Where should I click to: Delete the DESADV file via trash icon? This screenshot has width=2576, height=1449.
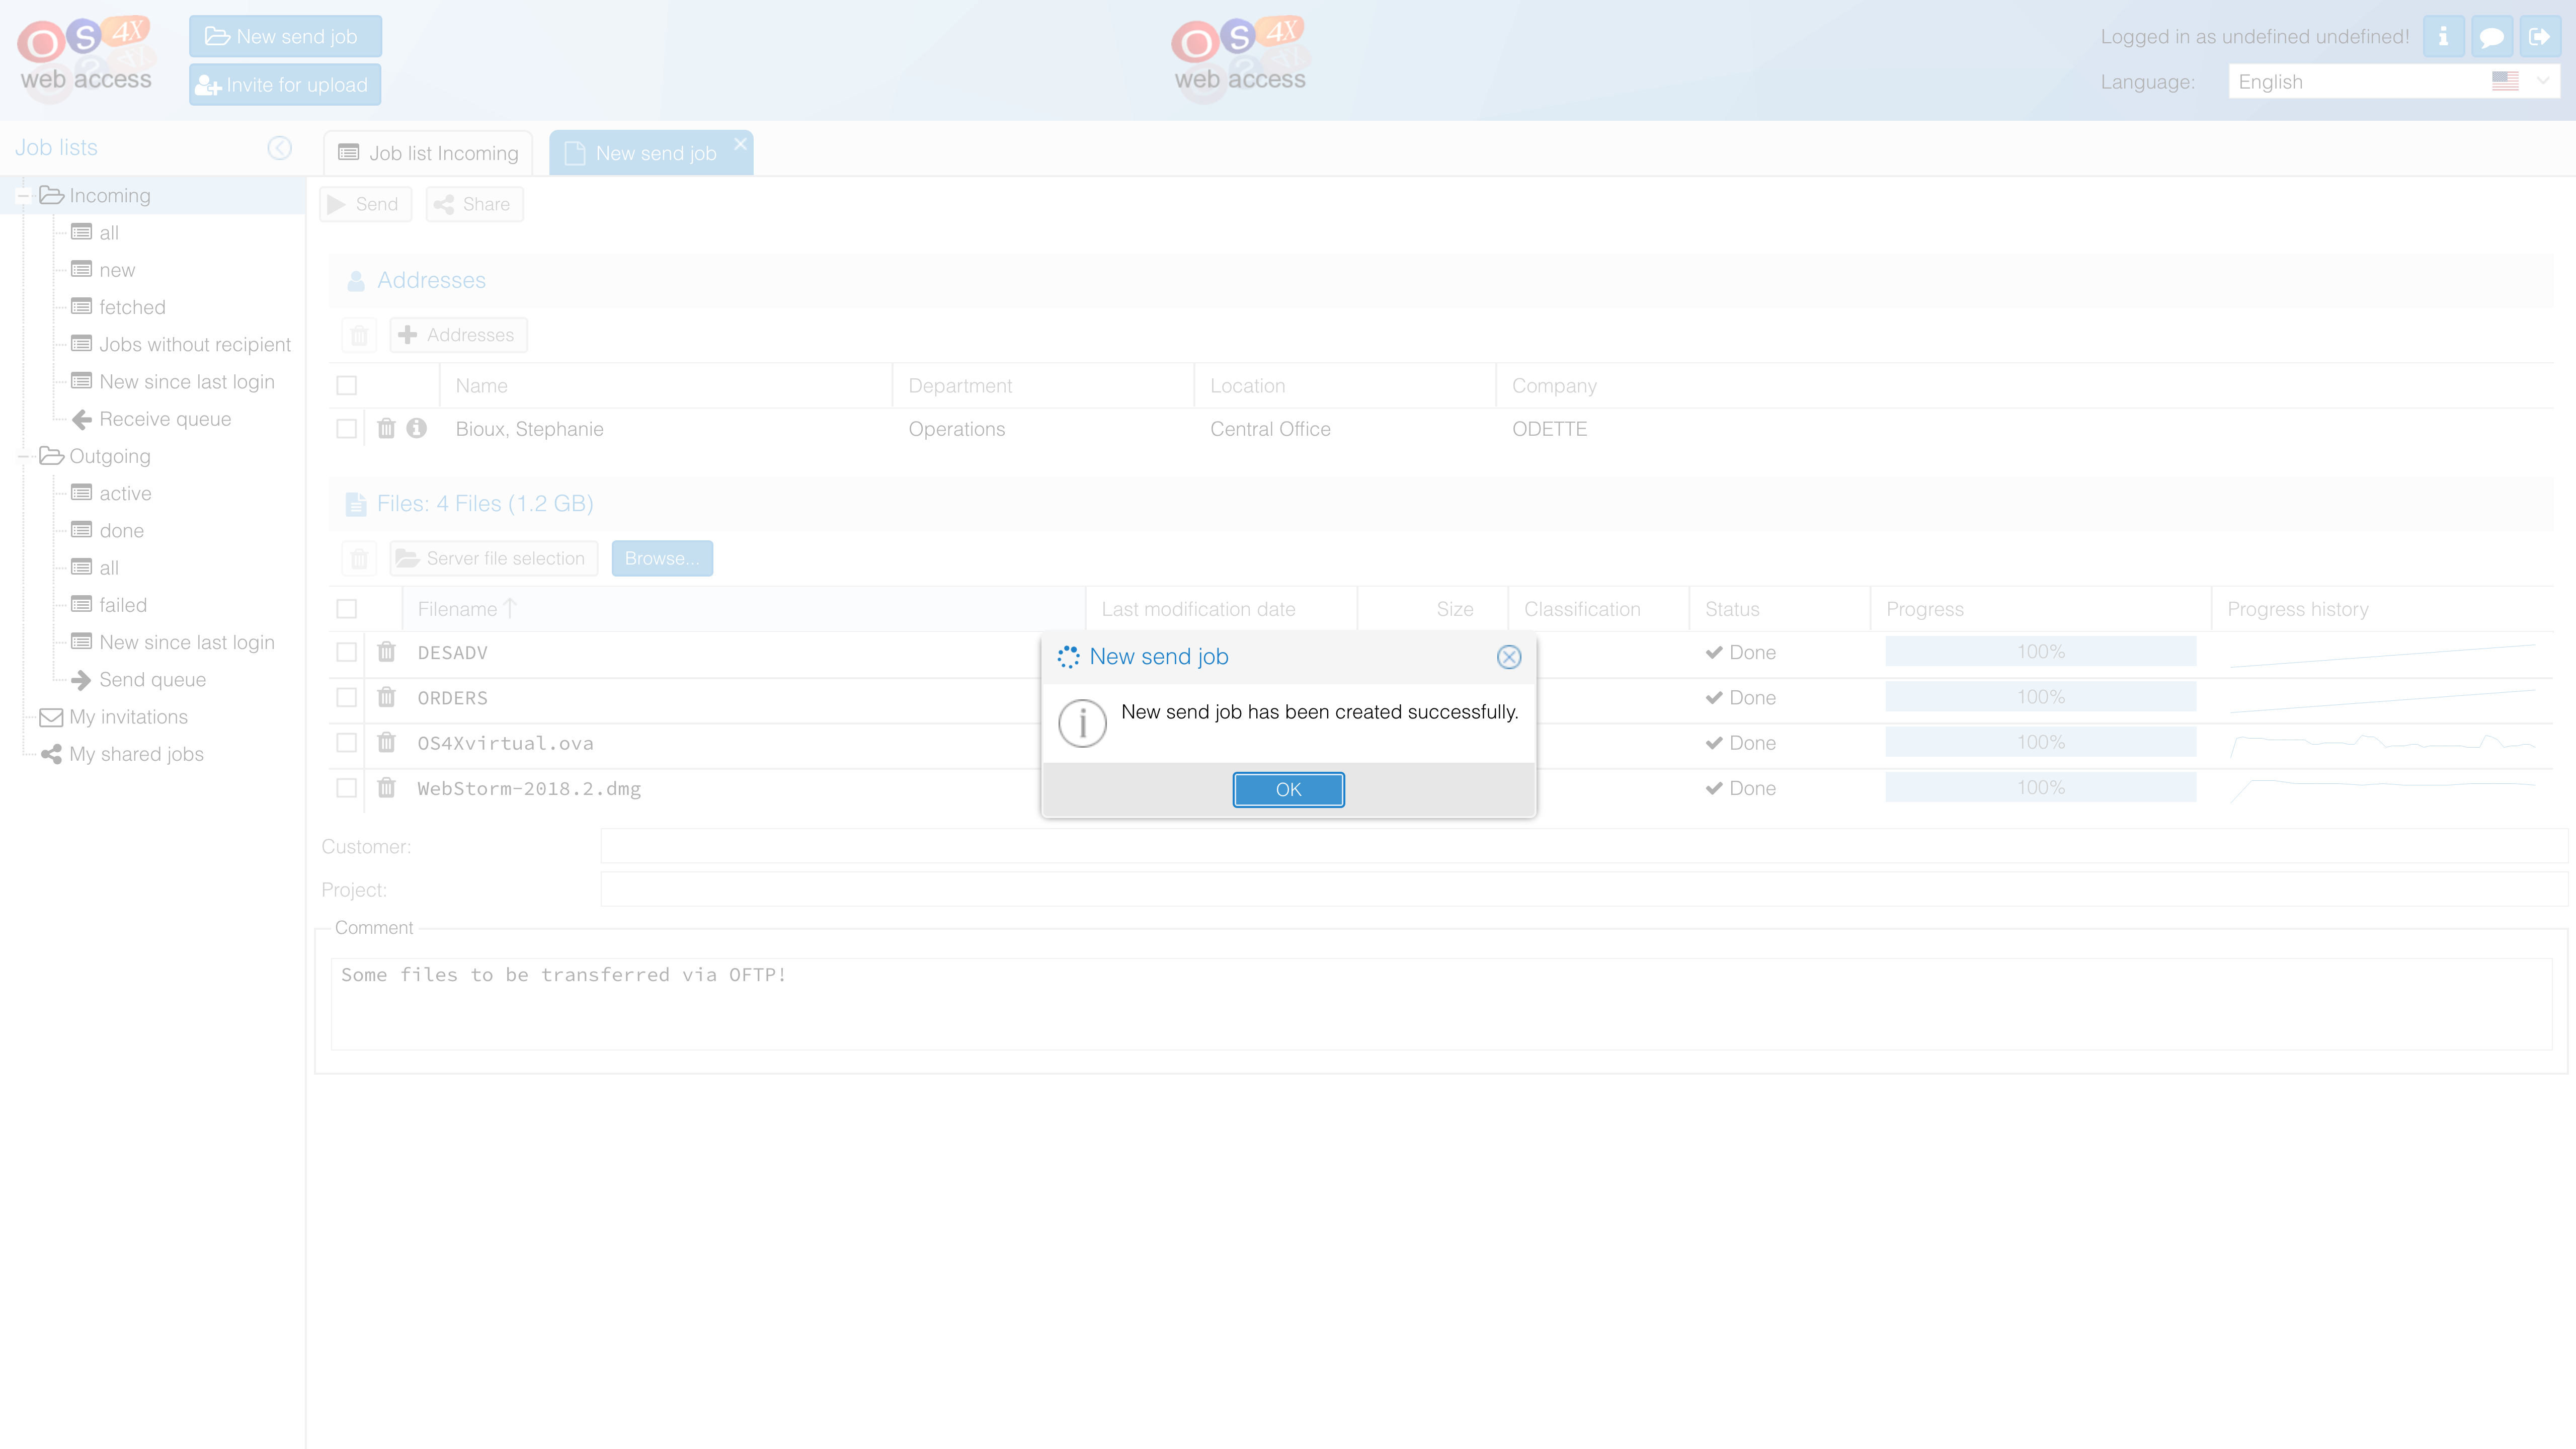click(386, 652)
